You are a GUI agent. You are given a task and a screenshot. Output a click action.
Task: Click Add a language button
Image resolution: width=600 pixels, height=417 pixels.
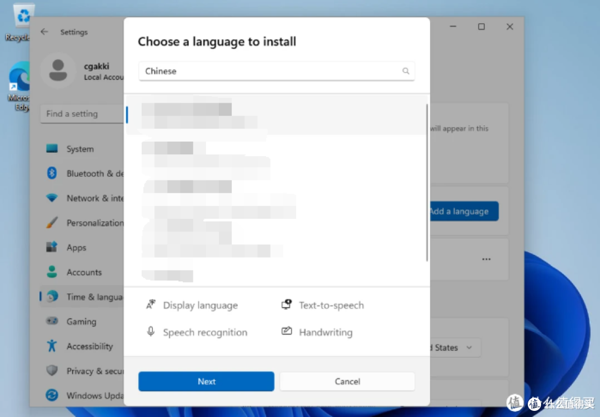pos(464,211)
